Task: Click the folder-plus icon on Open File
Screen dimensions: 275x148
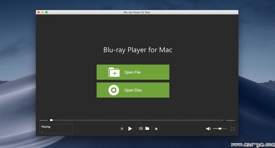Action: [x=114, y=72]
